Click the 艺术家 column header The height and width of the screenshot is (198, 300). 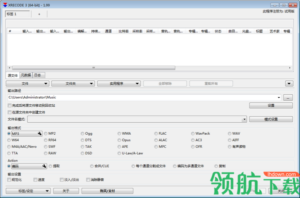(274, 31)
